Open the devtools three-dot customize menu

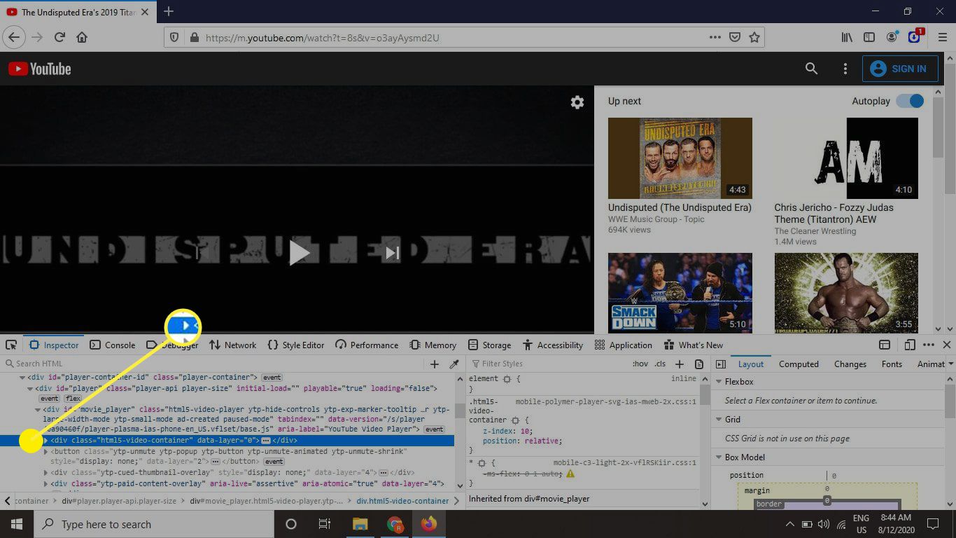(929, 345)
